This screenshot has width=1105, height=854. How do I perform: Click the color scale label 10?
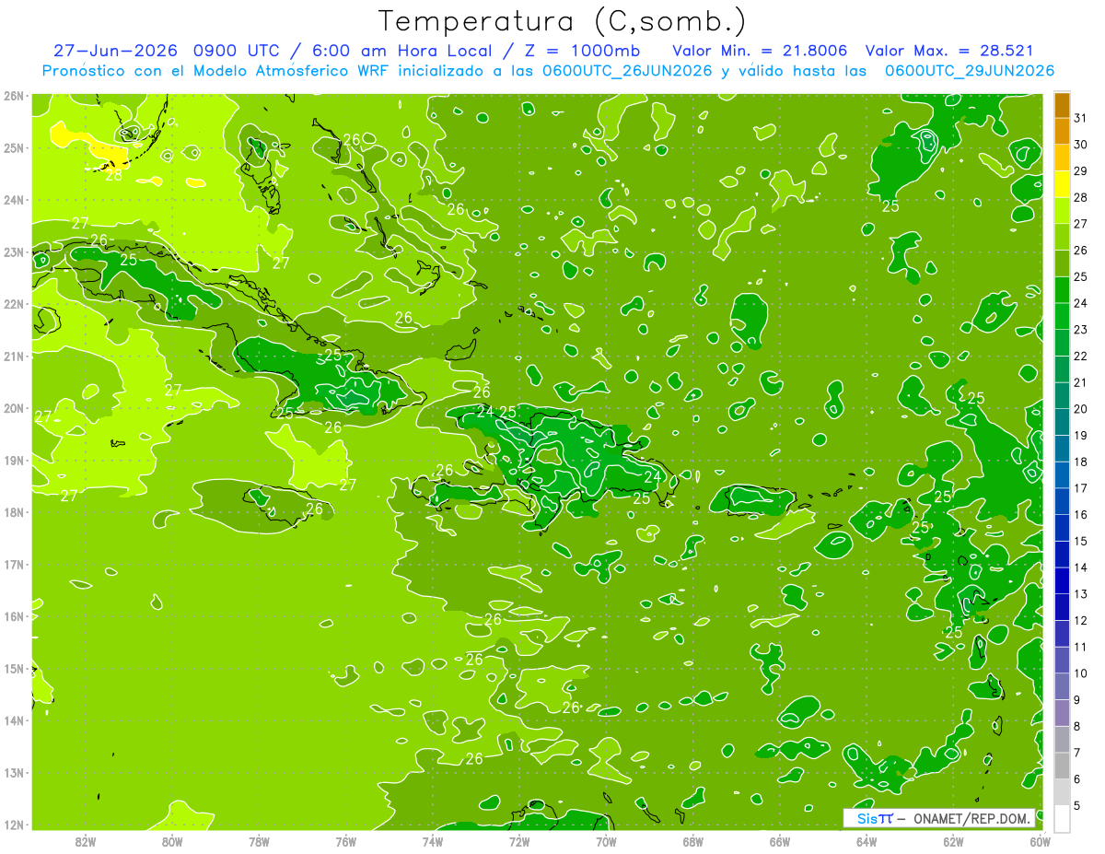[1081, 673]
